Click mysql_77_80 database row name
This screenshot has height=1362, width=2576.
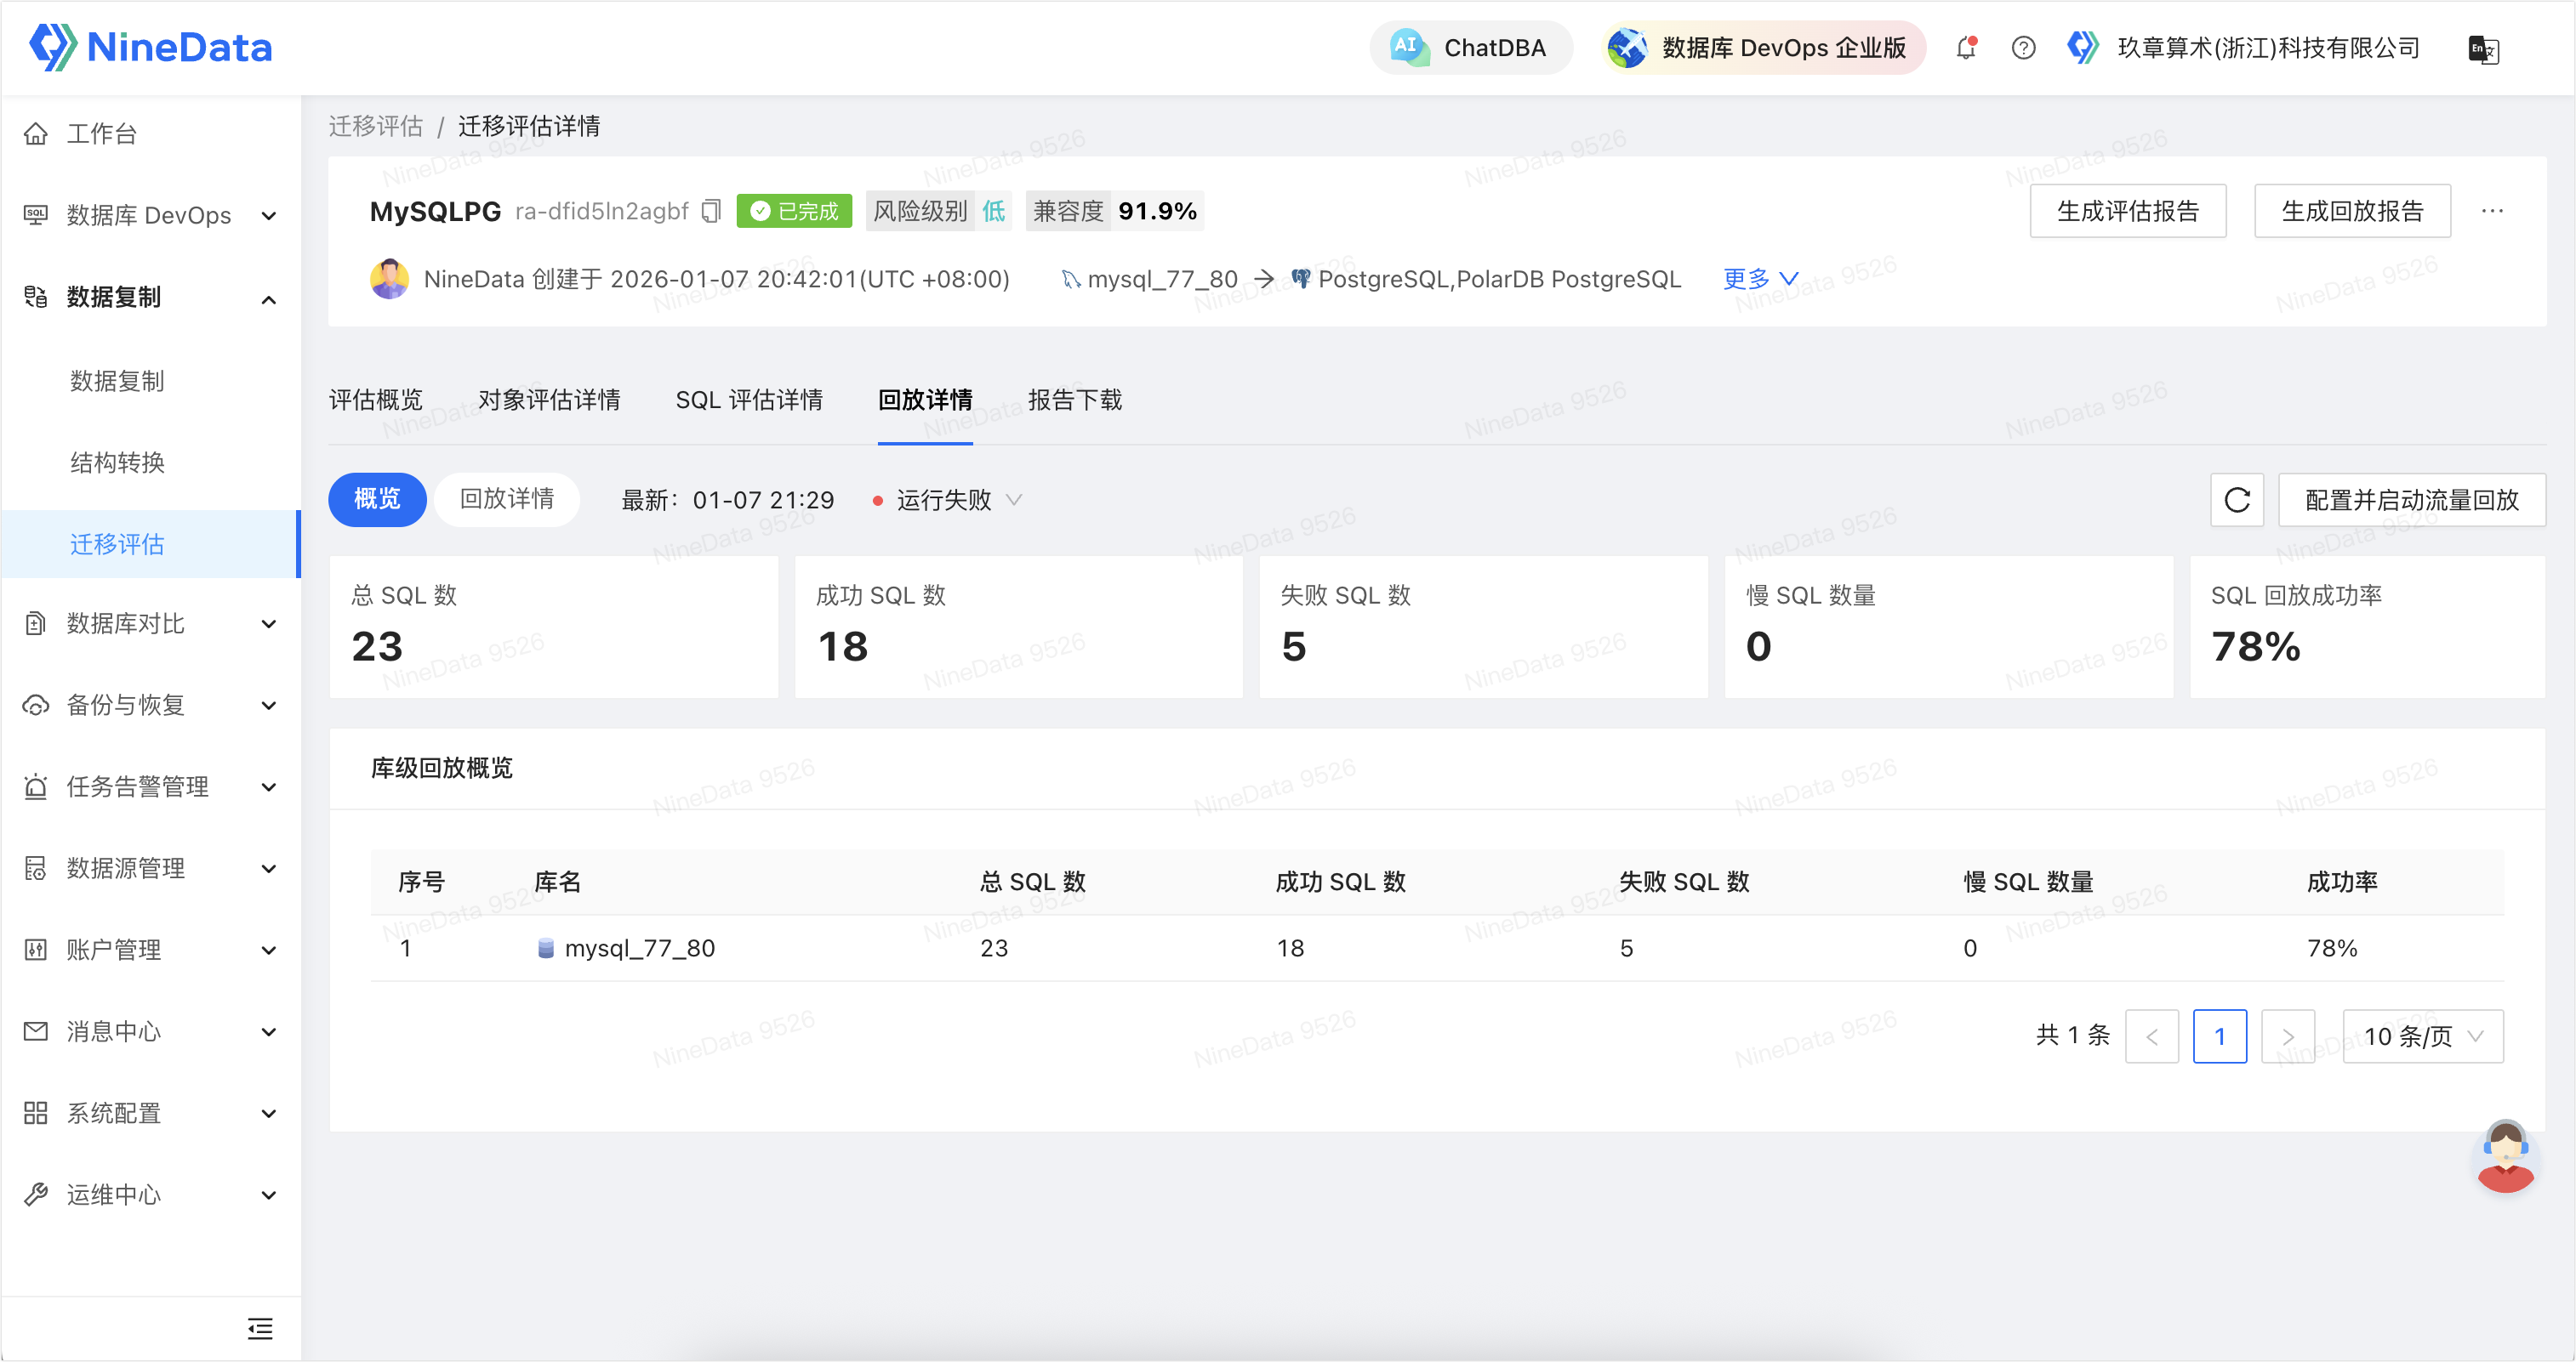[639, 947]
